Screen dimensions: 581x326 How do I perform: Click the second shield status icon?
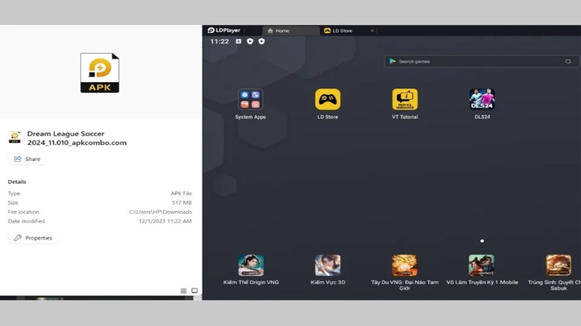coord(261,42)
